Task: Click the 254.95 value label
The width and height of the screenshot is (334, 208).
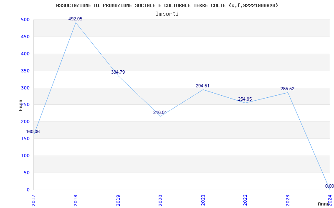Action: (x=245, y=99)
